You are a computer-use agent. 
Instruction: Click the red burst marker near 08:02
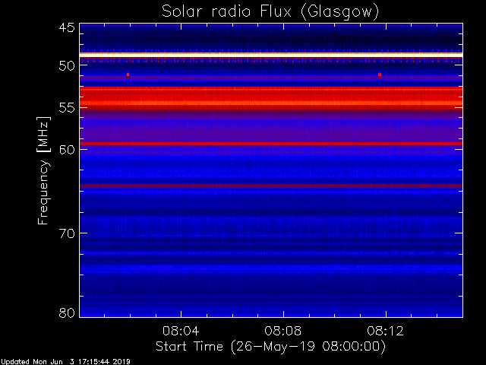pos(128,75)
